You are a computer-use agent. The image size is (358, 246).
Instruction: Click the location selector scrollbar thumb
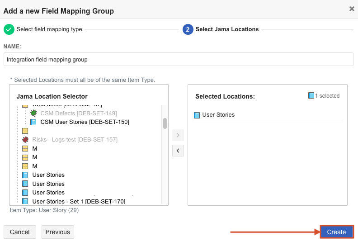(x=165, y=123)
